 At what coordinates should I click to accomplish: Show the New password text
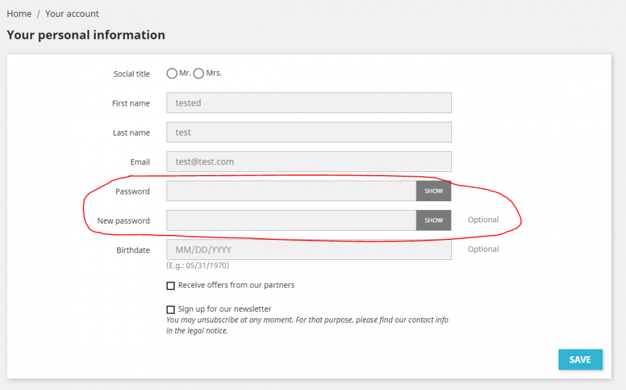click(x=433, y=221)
